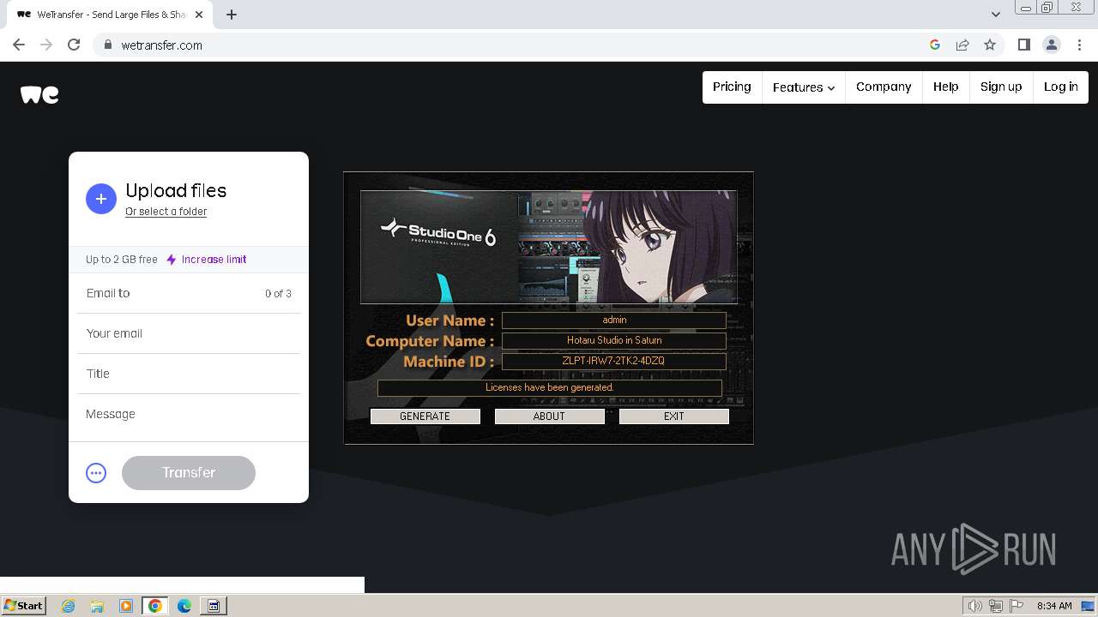Toggle the browser side panel icon
1098x617 pixels.
pos(1023,45)
